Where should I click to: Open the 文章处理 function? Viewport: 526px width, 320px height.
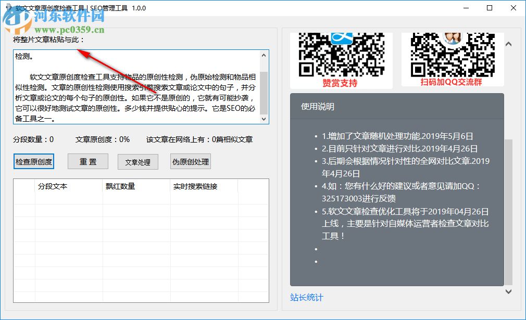138,162
